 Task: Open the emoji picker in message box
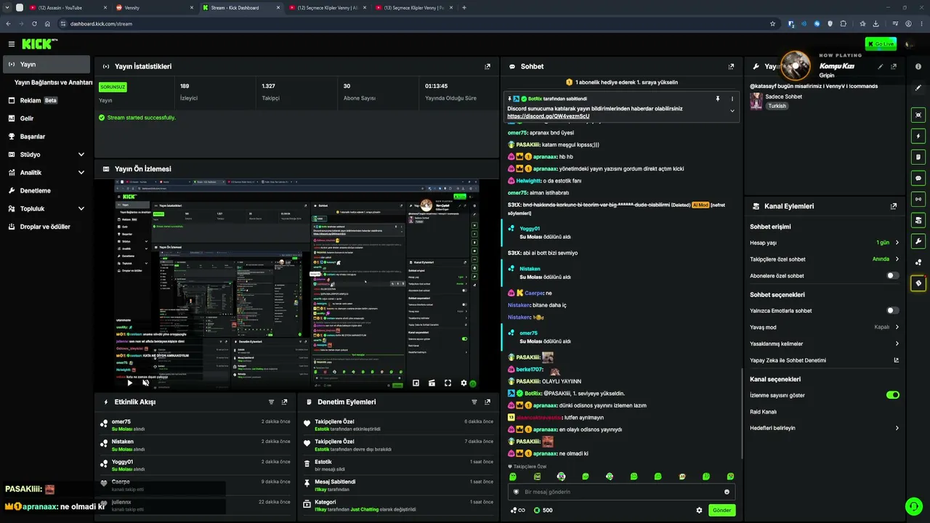click(x=727, y=492)
